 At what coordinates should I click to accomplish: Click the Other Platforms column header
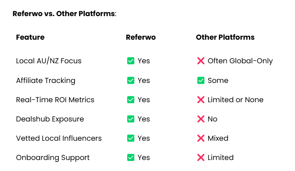225,37
